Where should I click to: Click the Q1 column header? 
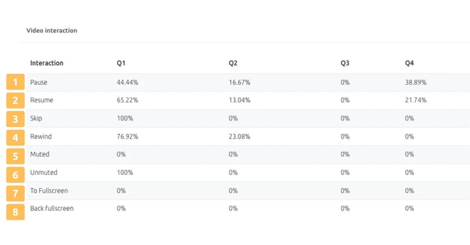121,63
